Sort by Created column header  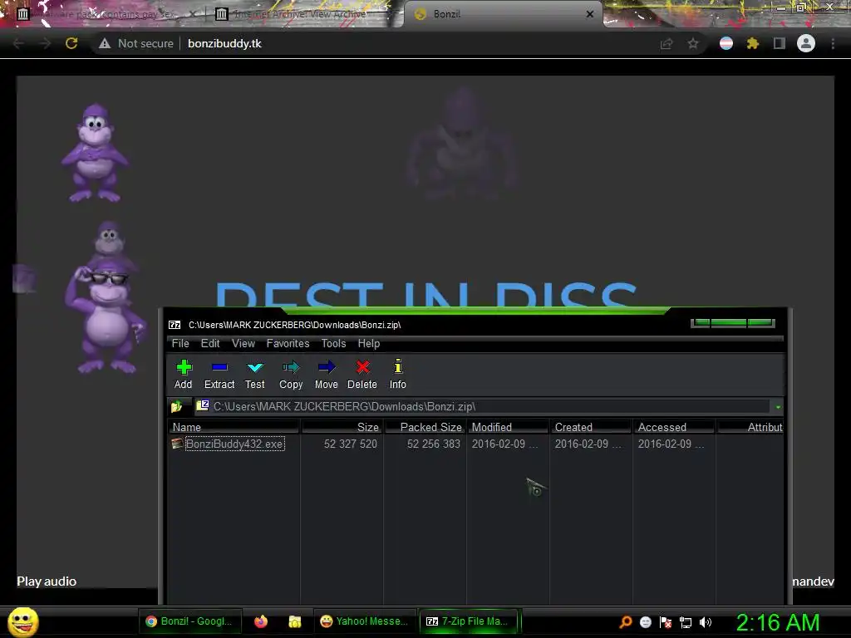pos(591,427)
